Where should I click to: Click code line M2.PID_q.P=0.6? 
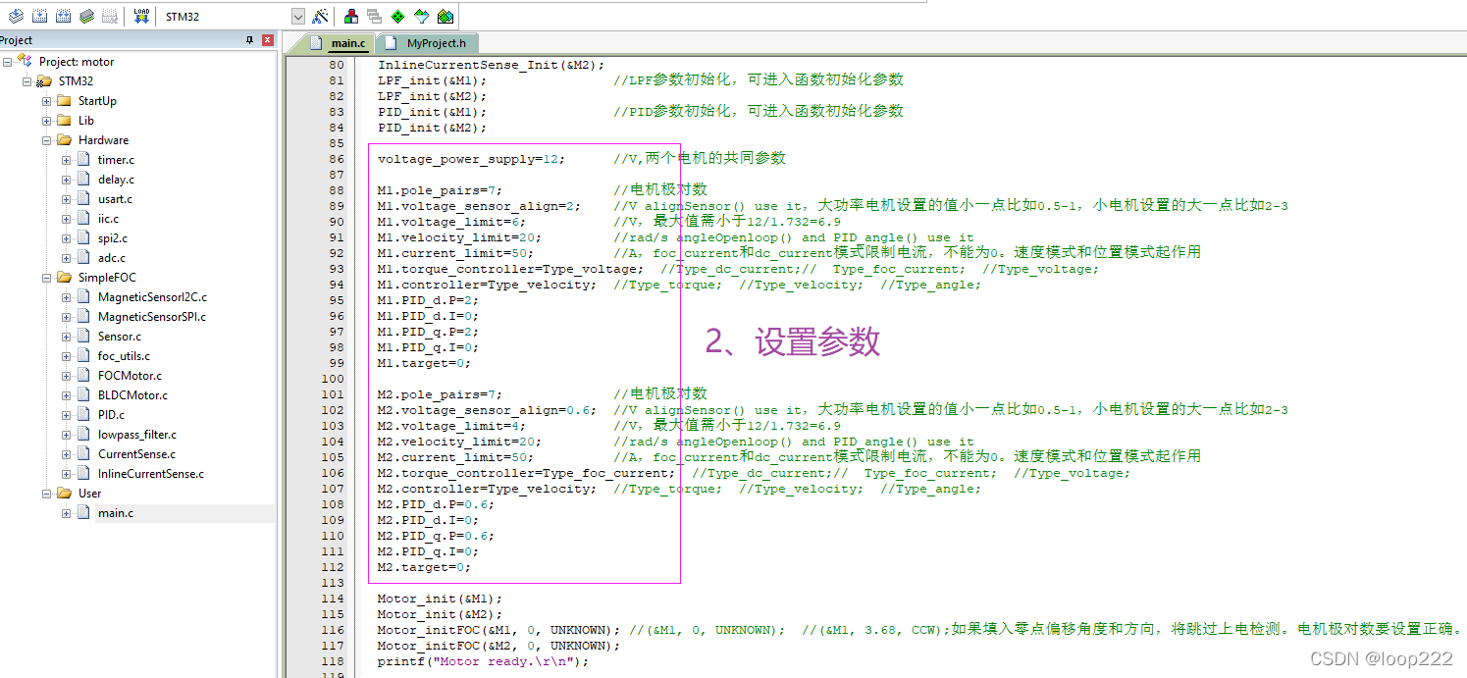point(436,536)
